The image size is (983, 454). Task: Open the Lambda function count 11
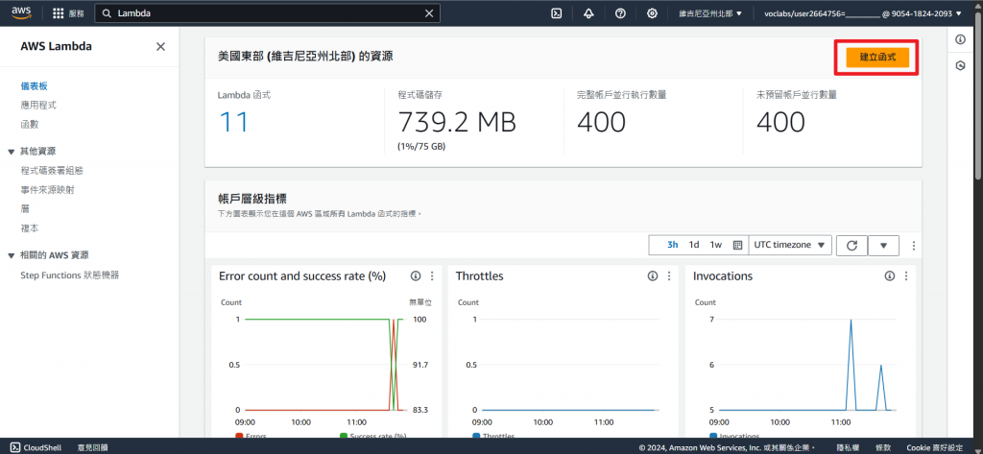[233, 122]
